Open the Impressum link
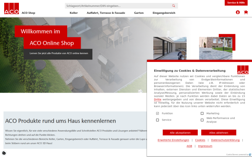The image size is (252, 157). point(205,146)
